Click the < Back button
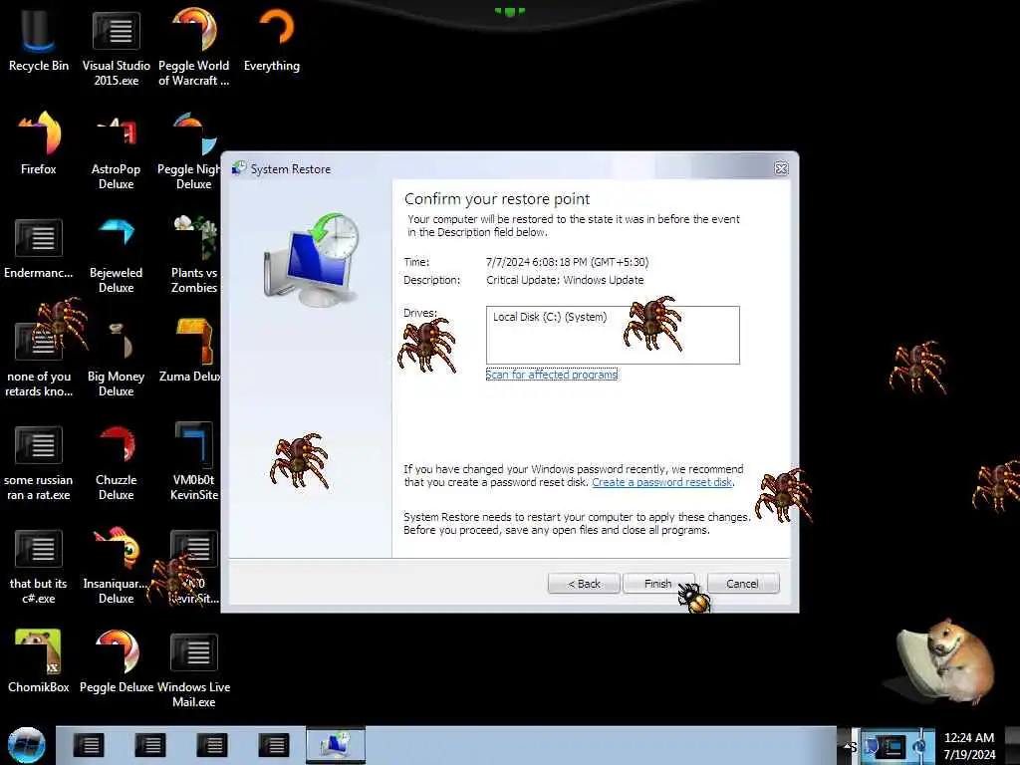 pyautogui.click(x=584, y=584)
